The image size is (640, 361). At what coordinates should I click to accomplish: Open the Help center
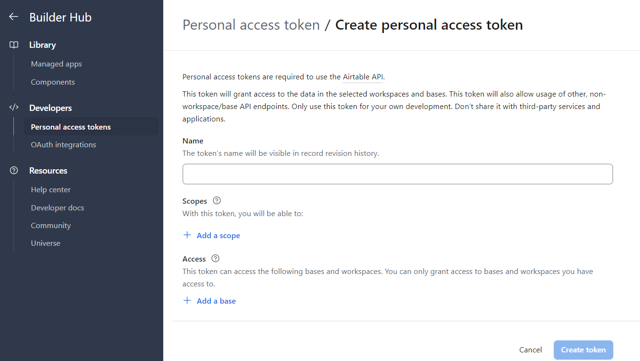[x=50, y=189]
